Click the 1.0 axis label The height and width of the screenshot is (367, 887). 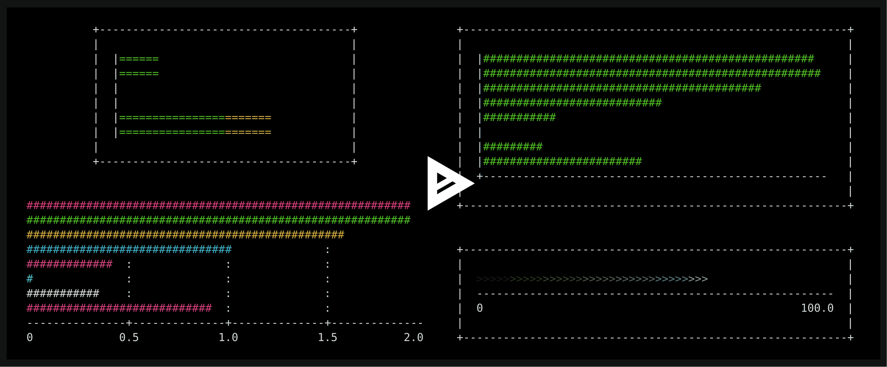coord(228,338)
